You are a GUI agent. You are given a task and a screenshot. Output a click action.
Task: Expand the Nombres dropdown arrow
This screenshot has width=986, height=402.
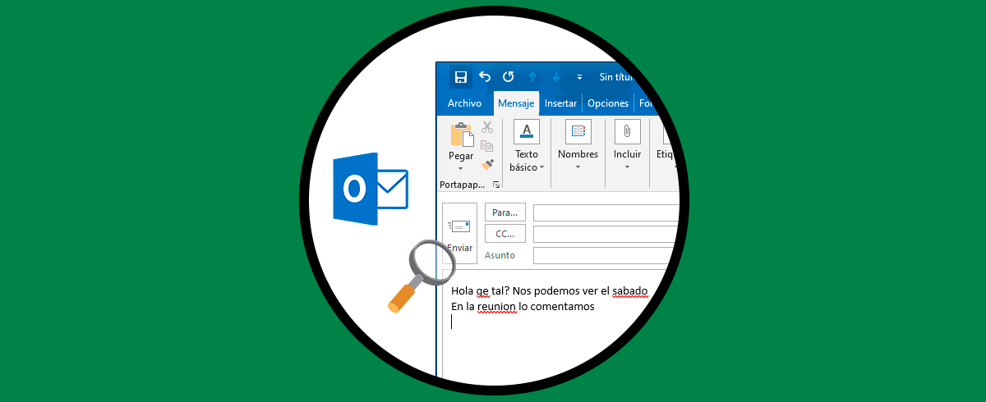(x=578, y=168)
